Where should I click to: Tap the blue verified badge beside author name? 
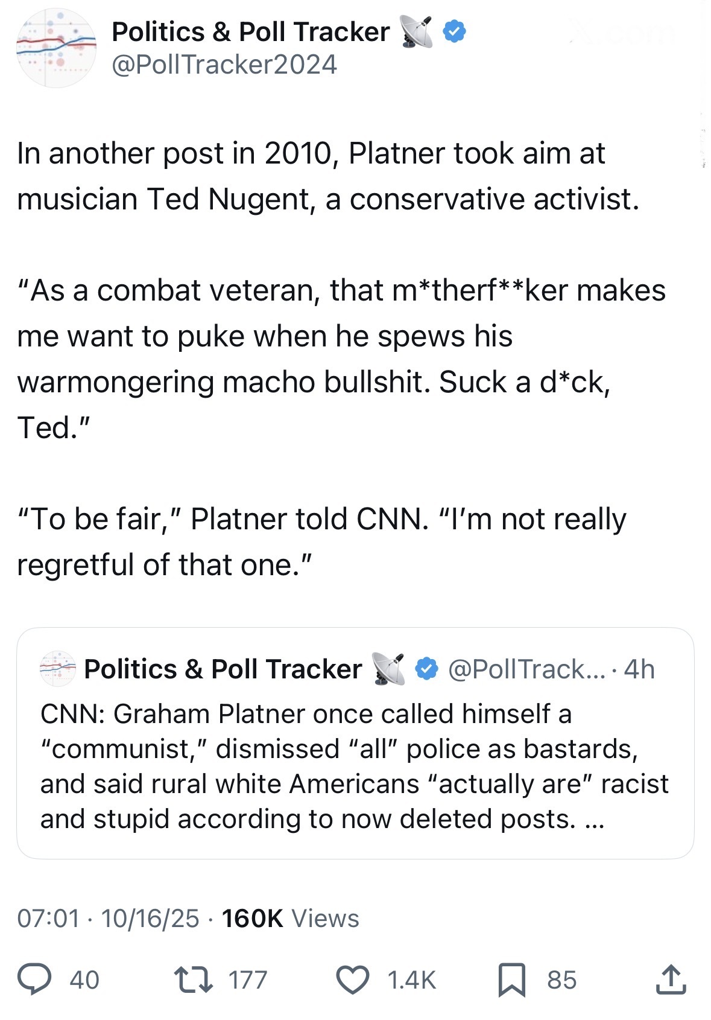[454, 32]
